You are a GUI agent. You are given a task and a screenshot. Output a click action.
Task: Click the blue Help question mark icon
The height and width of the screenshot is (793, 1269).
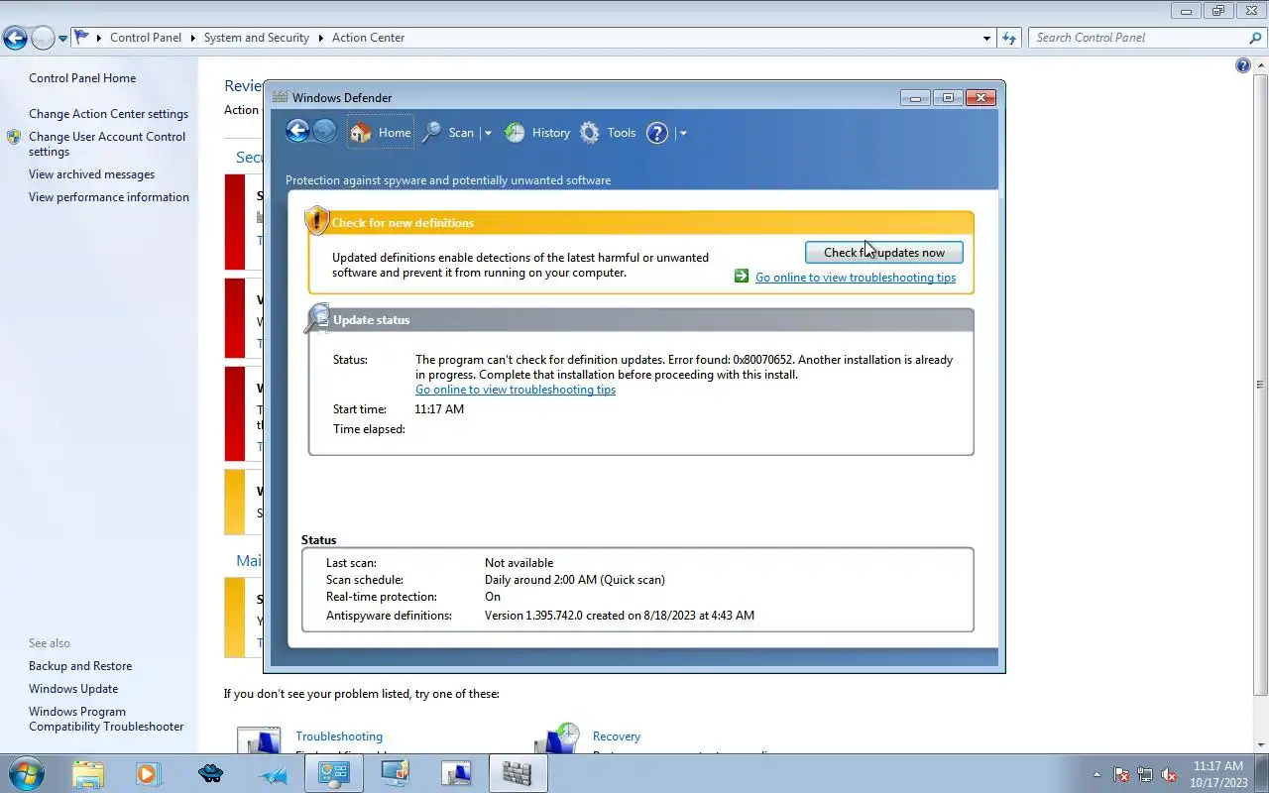657,133
